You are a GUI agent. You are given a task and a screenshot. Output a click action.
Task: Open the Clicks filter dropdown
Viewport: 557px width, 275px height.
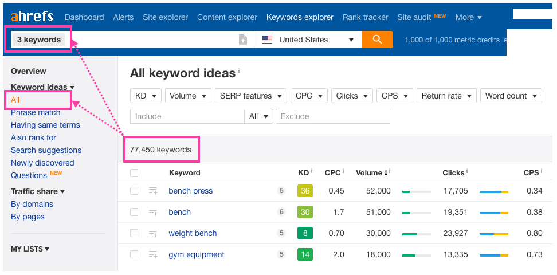click(352, 96)
